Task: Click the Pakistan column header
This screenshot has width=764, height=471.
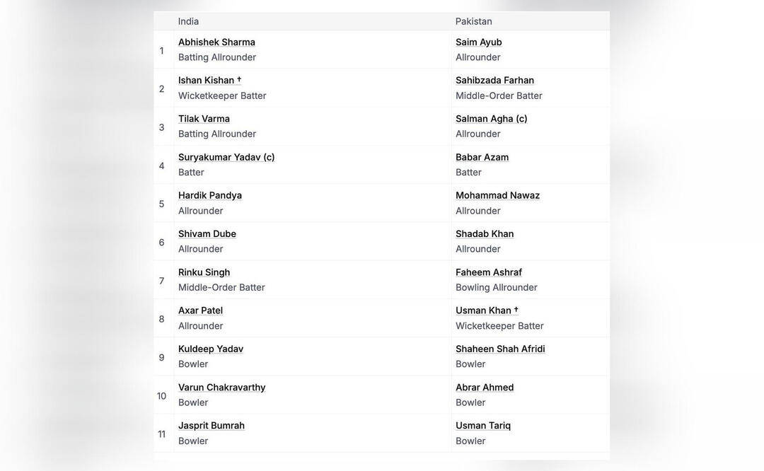Action: (474, 21)
